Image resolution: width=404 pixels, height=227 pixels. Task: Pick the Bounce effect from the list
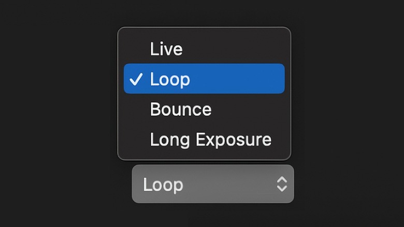(x=181, y=109)
